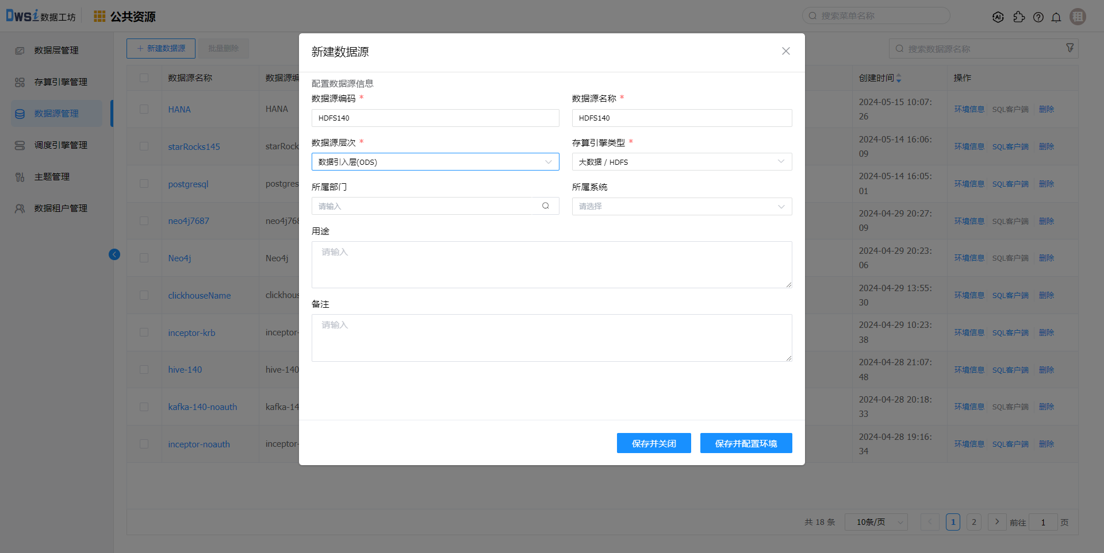Click search icon in 所属部门 field

coord(545,206)
